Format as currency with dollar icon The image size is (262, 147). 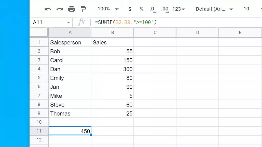point(130,9)
